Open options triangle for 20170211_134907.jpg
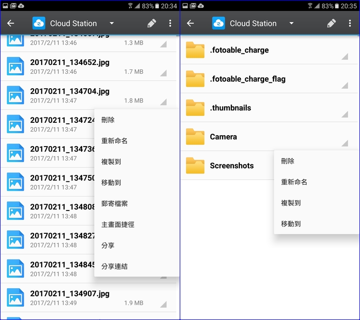This screenshot has height=320, width=360. point(163,304)
